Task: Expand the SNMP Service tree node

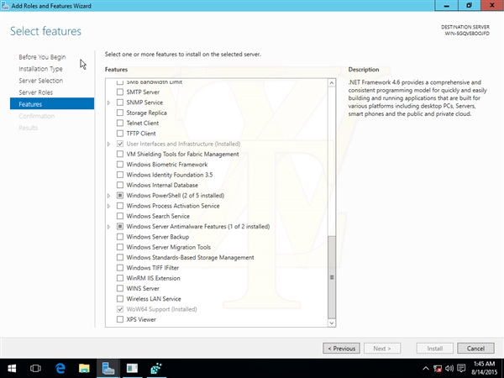Action: pos(108,102)
